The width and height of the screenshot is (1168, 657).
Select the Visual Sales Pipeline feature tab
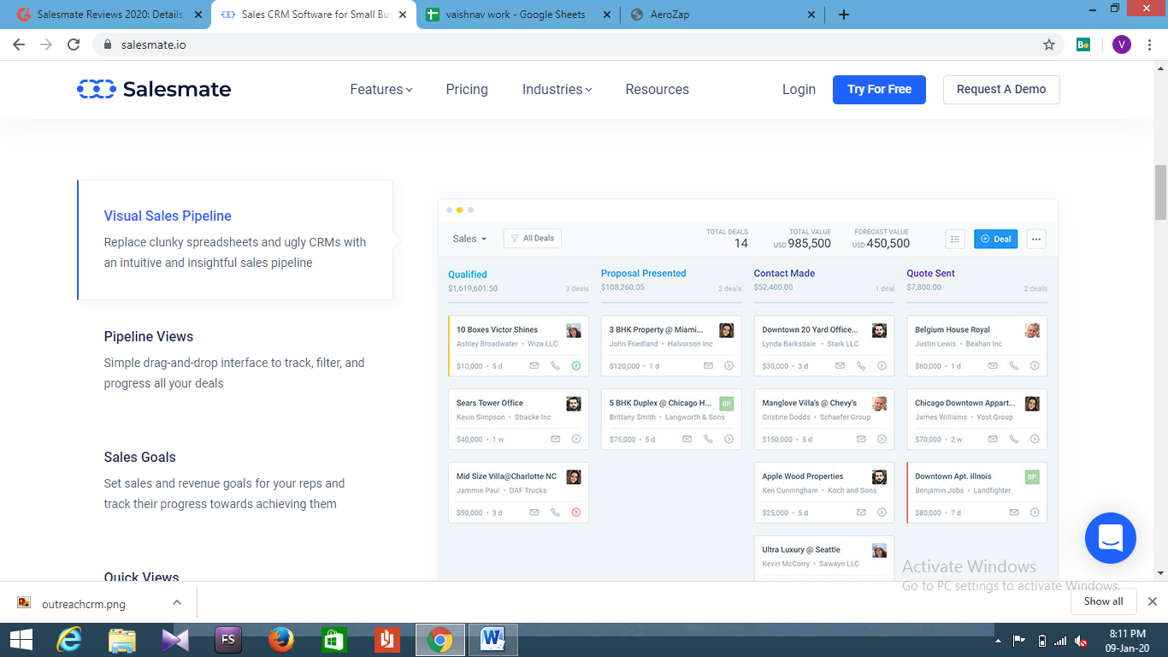(235, 240)
